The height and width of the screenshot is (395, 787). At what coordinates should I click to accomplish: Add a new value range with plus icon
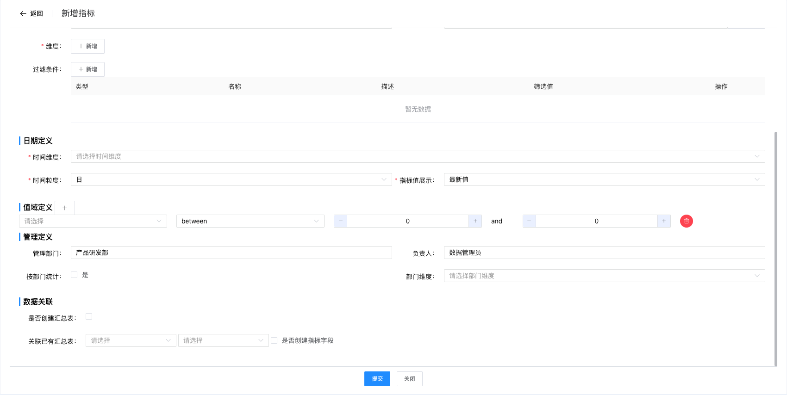(x=65, y=208)
